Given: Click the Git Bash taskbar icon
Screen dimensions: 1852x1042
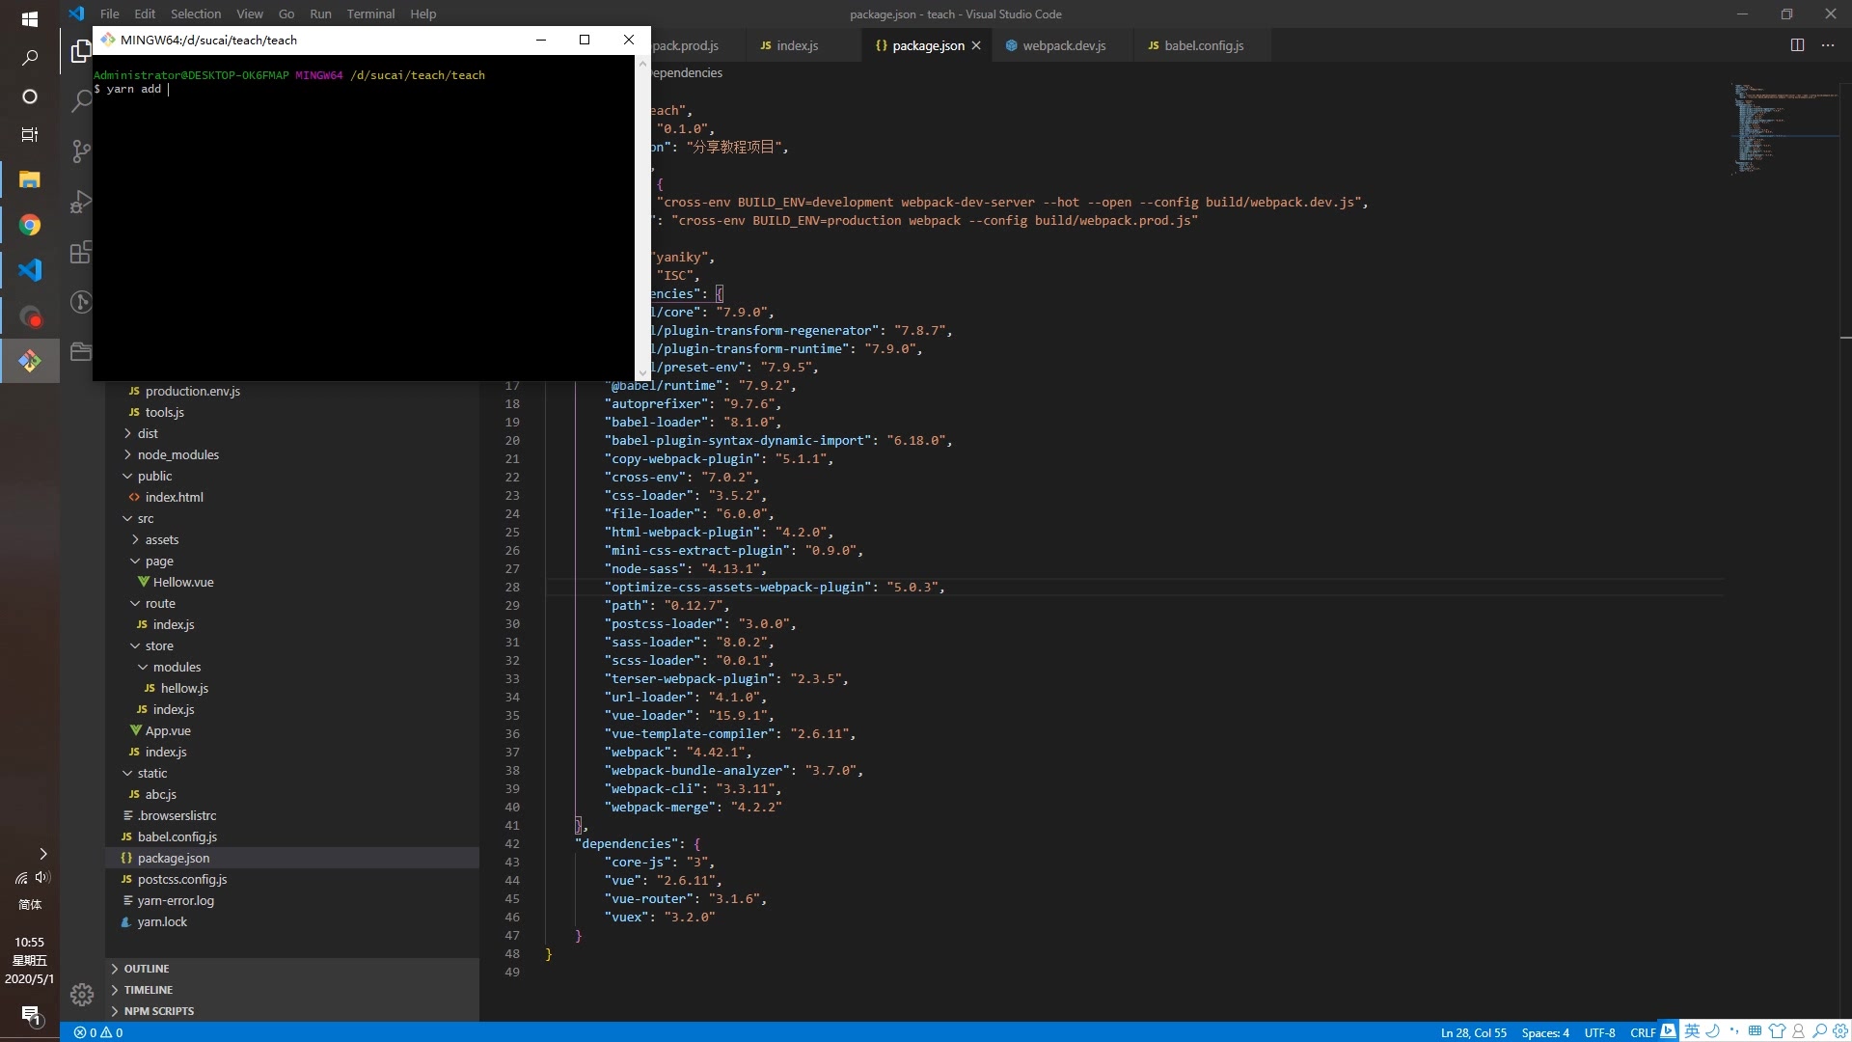Looking at the screenshot, I should pos(29,361).
